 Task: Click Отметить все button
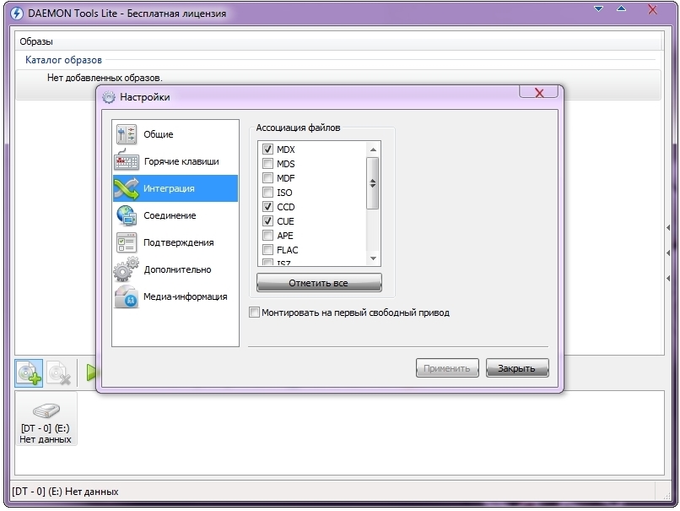pyautogui.click(x=319, y=283)
